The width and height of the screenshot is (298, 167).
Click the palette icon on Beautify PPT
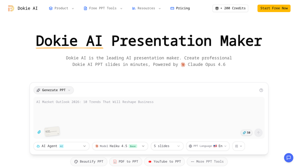click(76, 161)
